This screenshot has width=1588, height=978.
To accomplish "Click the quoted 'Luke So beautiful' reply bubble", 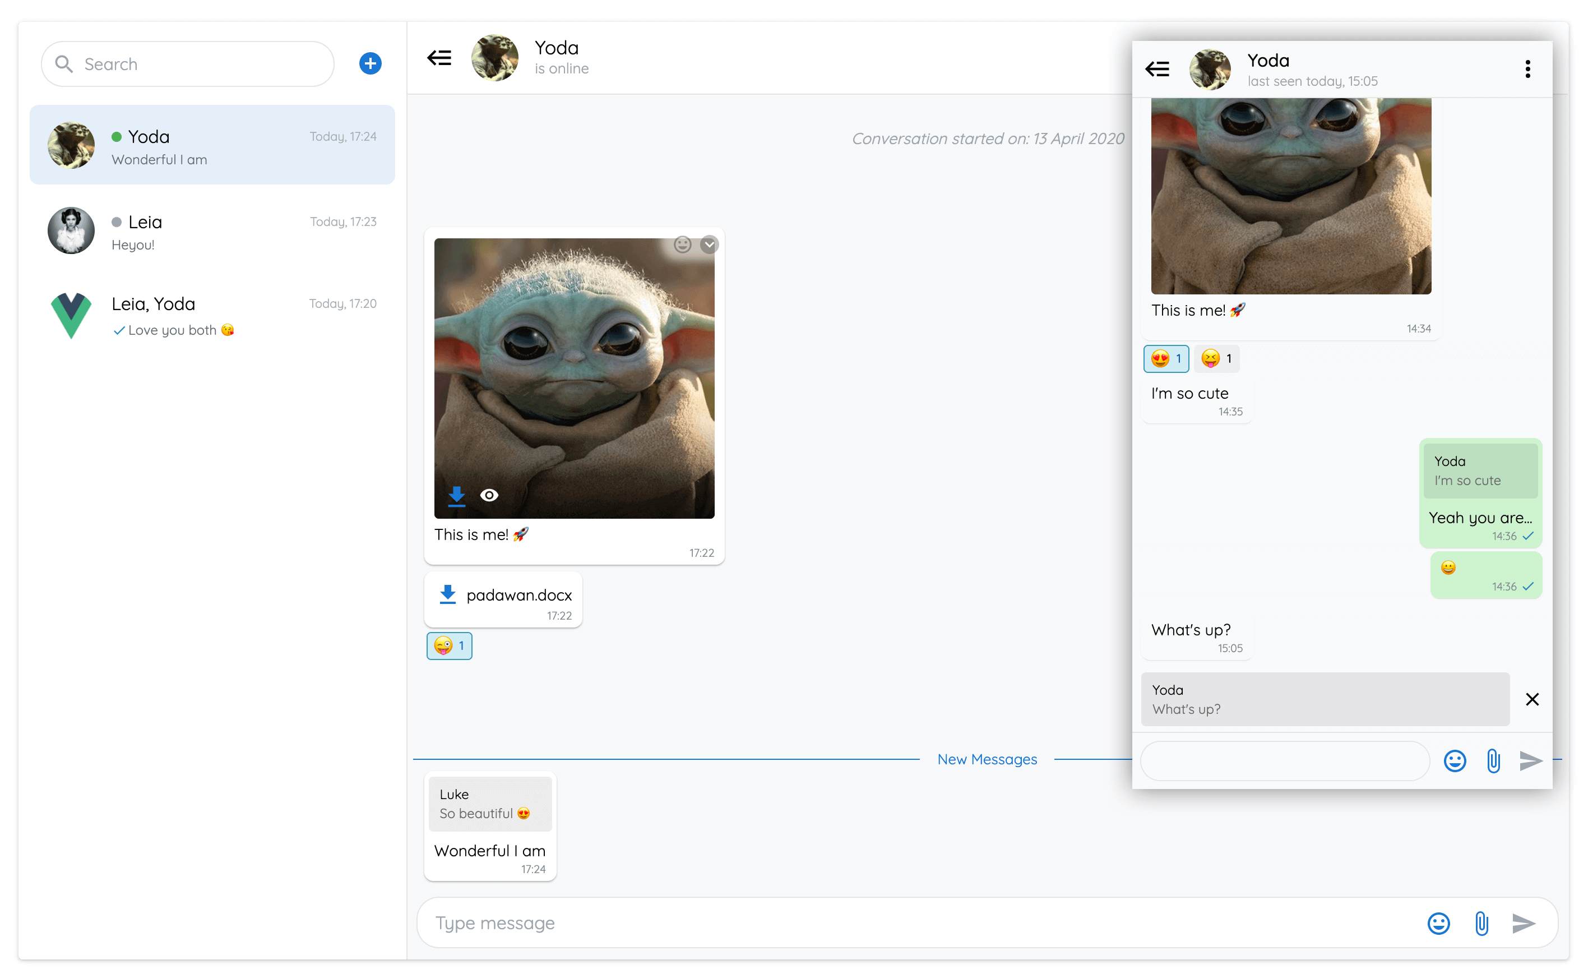I will pyautogui.click(x=489, y=804).
